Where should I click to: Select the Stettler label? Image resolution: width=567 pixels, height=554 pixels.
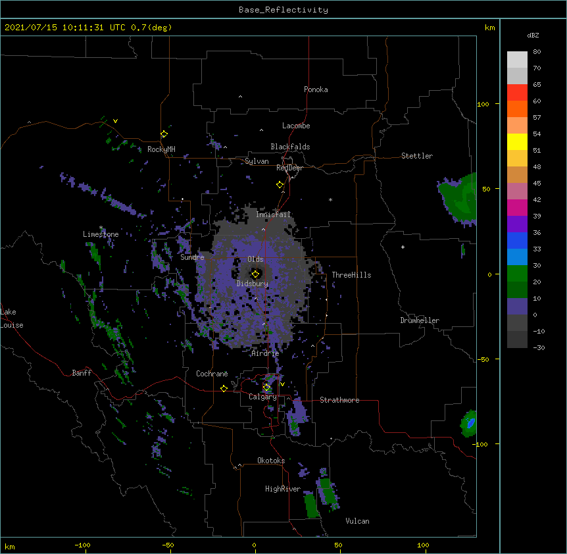pyautogui.click(x=416, y=156)
